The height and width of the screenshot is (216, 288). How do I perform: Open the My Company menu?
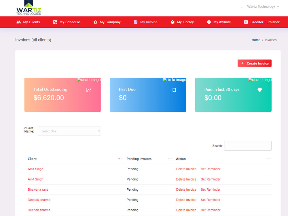[x=107, y=22]
